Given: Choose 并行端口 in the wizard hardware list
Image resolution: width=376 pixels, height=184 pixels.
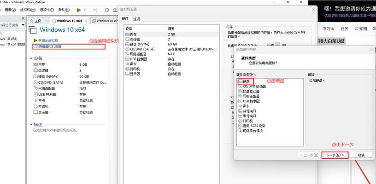Looking at the screenshot, I should (x=247, y=111).
